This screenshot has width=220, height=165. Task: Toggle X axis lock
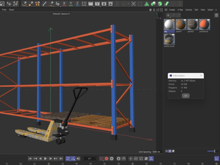tap(64, 4)
